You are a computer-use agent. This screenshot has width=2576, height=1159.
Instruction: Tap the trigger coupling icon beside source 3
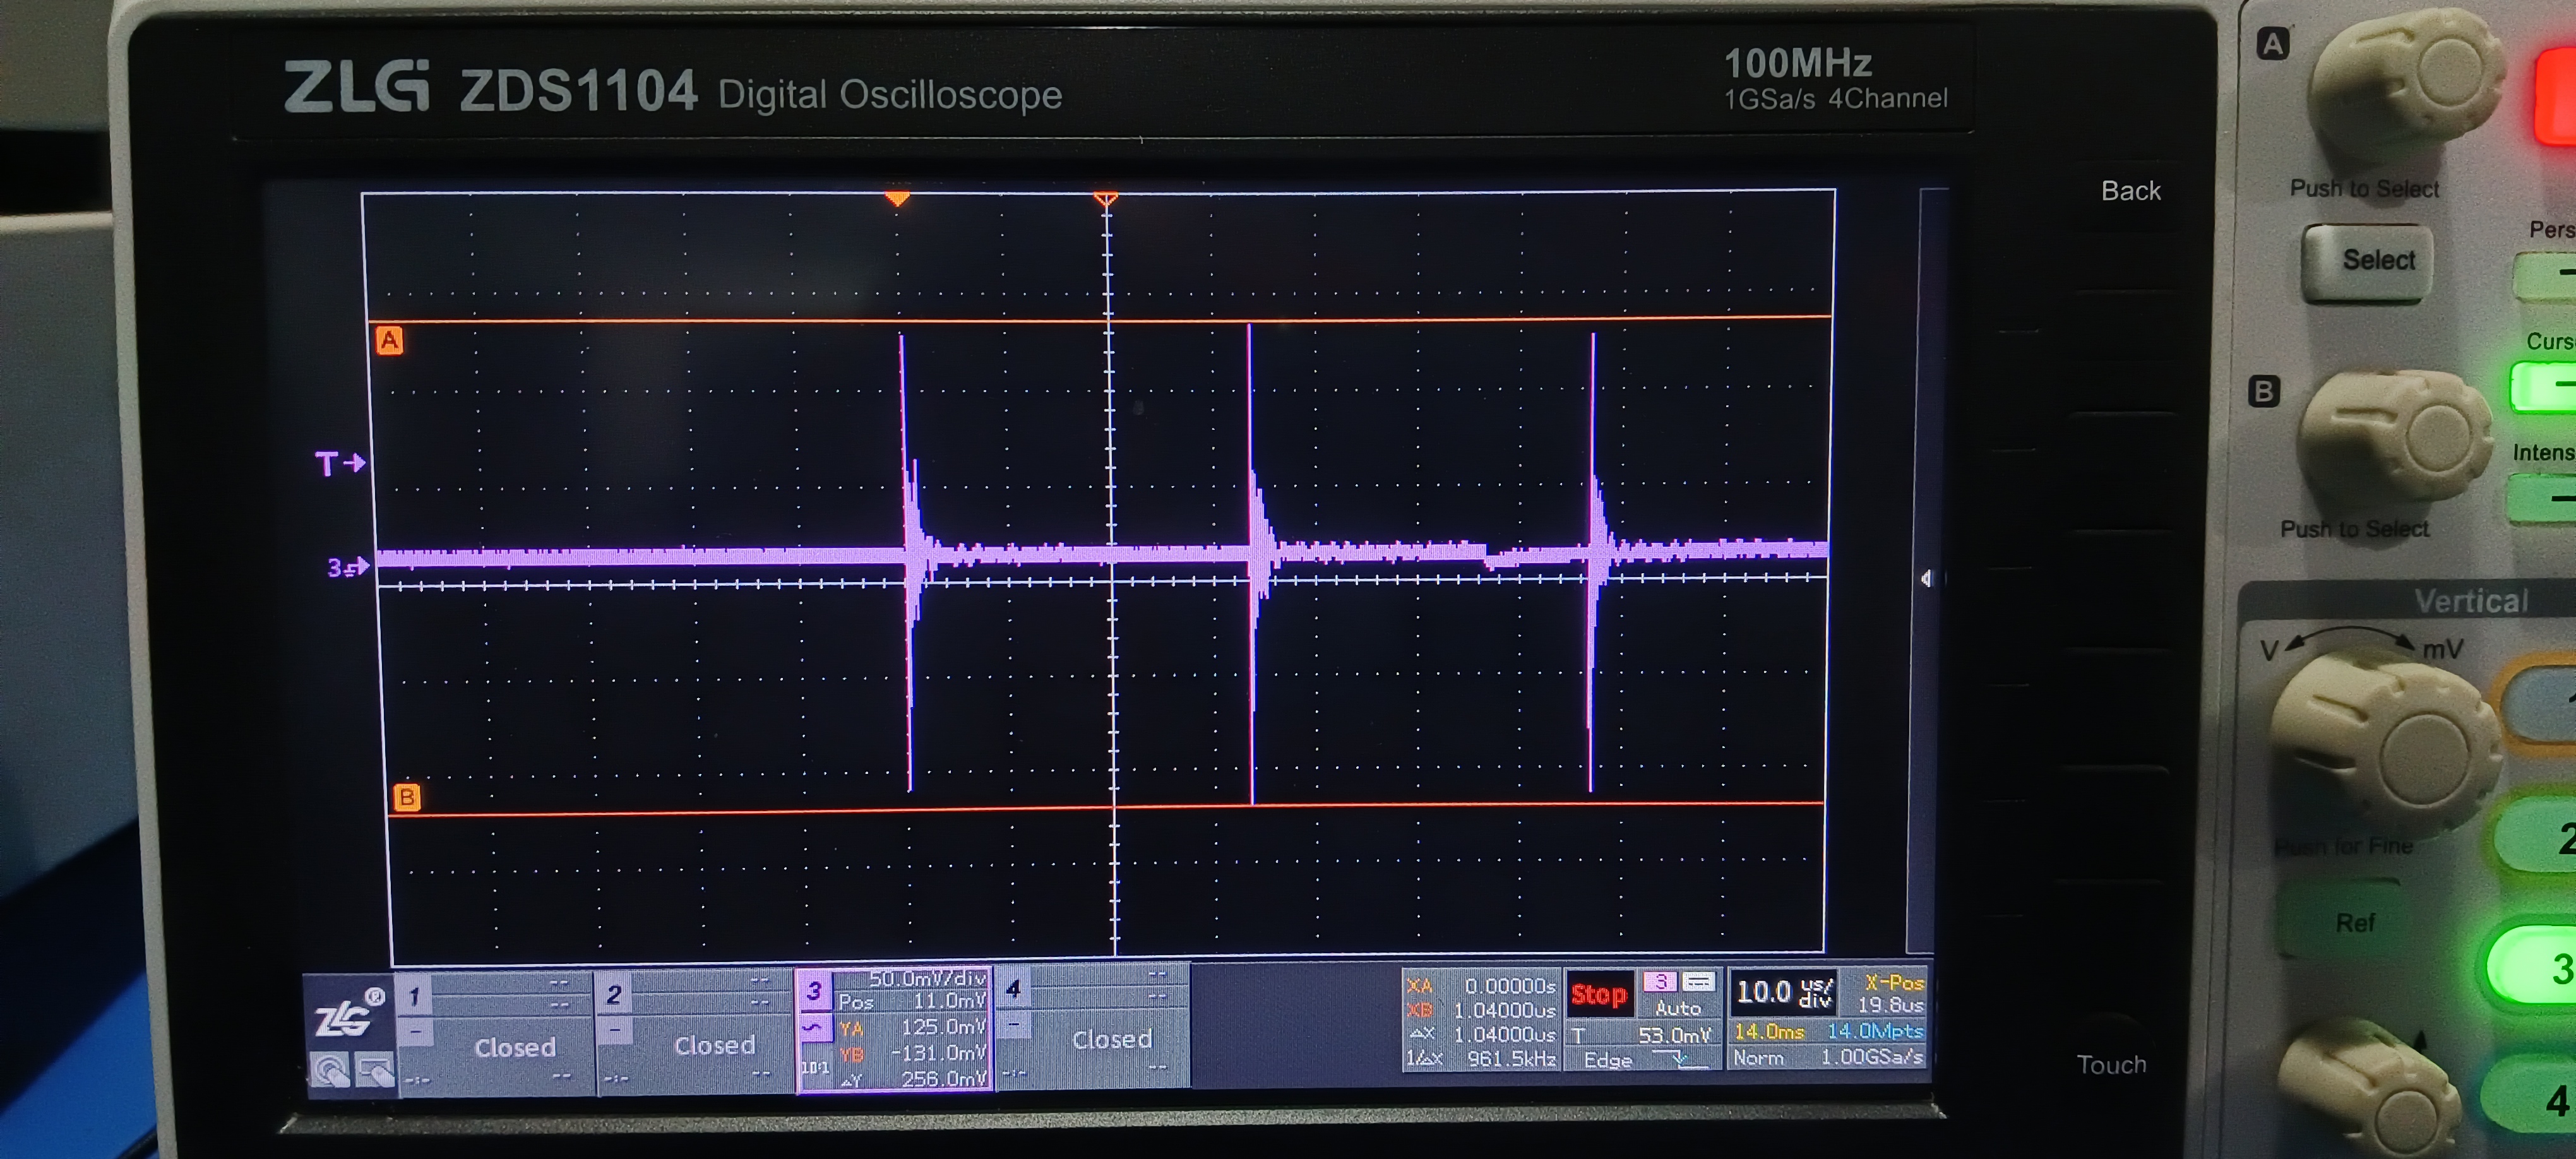point(1698,982)
